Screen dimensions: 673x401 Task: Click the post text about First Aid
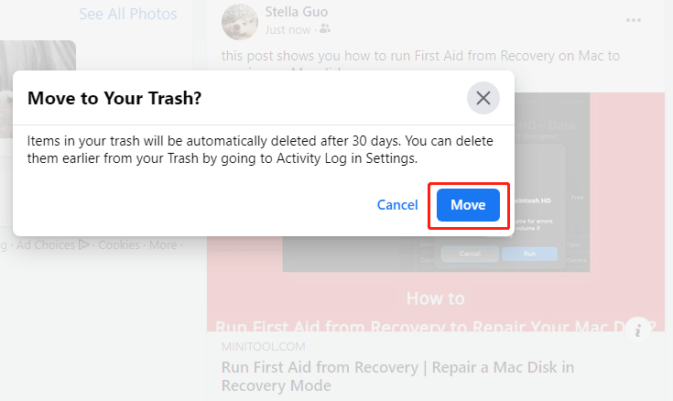tap(420, 56)
